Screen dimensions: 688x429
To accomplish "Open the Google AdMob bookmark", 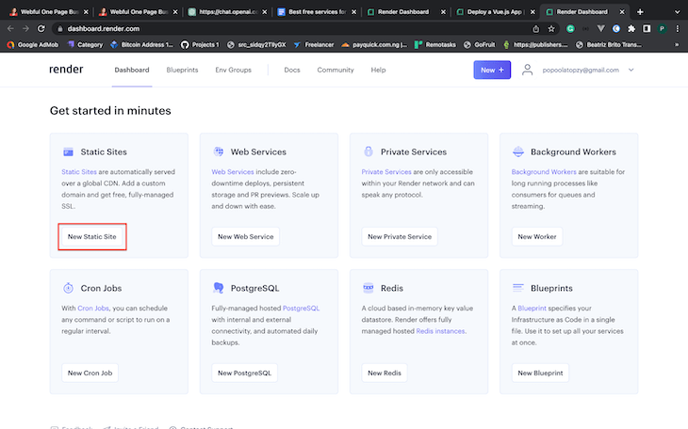I will [33, 45].
